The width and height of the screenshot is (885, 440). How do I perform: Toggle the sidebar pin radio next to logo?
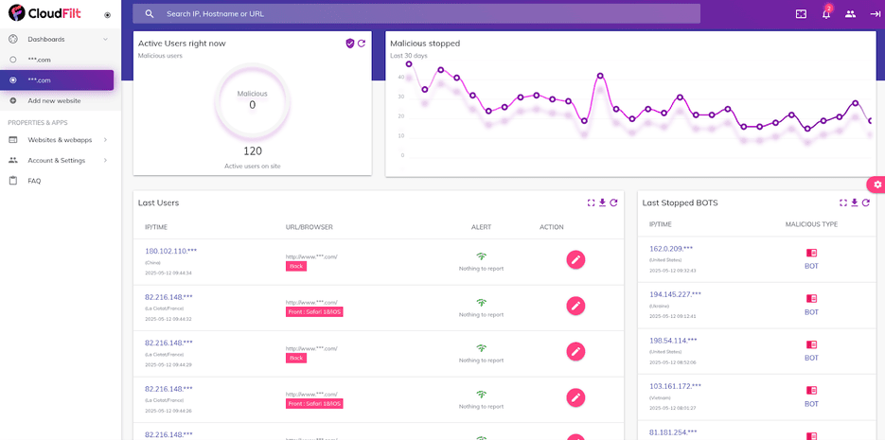[x=107, y=15]
